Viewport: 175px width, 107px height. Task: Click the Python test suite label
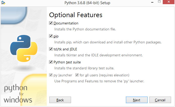[67, 62]
